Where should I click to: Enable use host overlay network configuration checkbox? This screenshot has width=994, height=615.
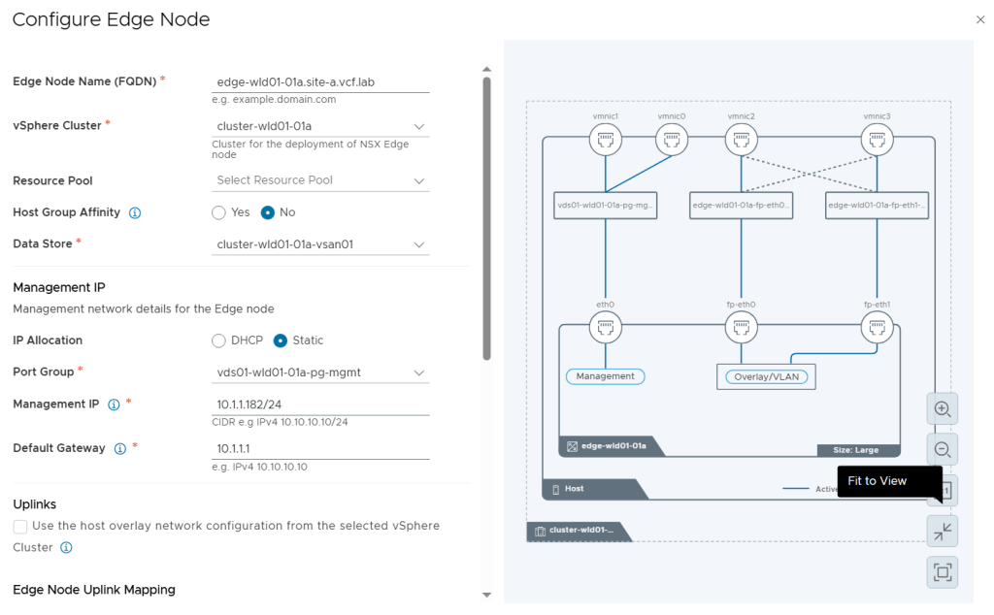click(20, 526)
